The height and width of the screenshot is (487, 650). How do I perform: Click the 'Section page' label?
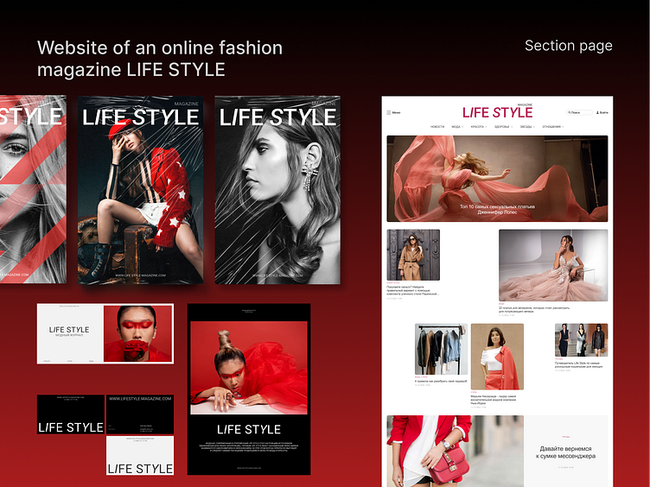point(569,46)
